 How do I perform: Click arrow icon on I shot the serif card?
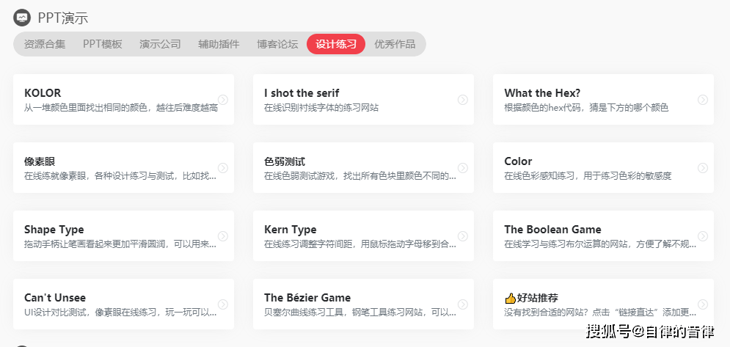pos(463,100)
